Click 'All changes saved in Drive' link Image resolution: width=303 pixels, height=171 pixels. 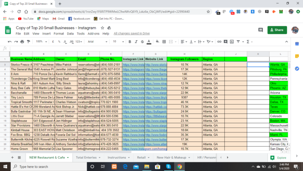pos(132,33)
